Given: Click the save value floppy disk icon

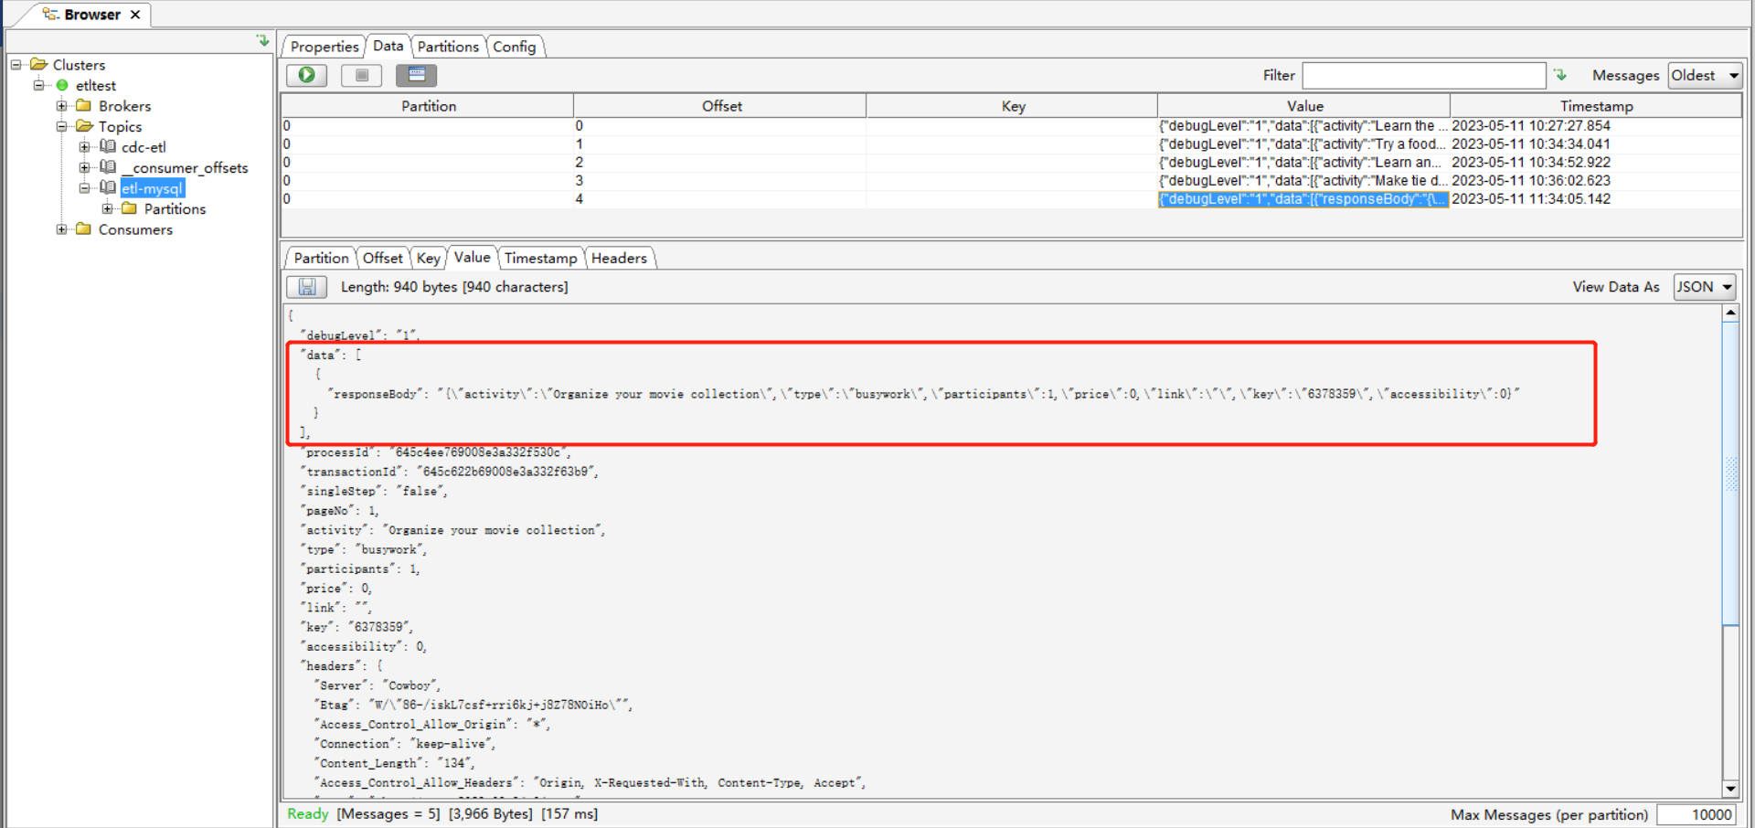Looking at the screenshot, I should (x=307, y=287).
